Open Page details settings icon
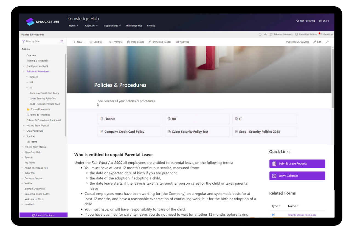This screenshot has width=352, height=231. coord(128,42)
